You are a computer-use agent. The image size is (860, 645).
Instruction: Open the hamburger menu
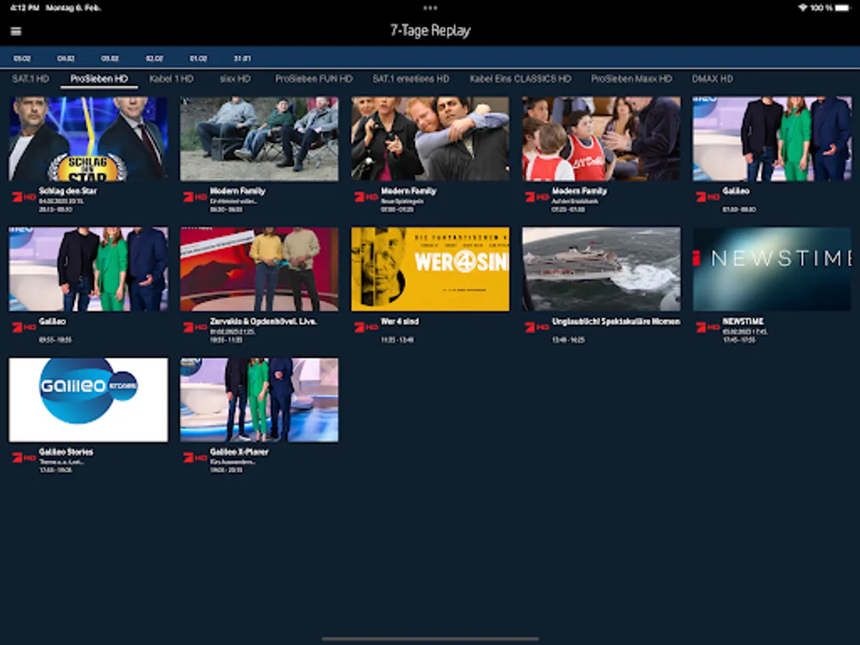point(16,31)
